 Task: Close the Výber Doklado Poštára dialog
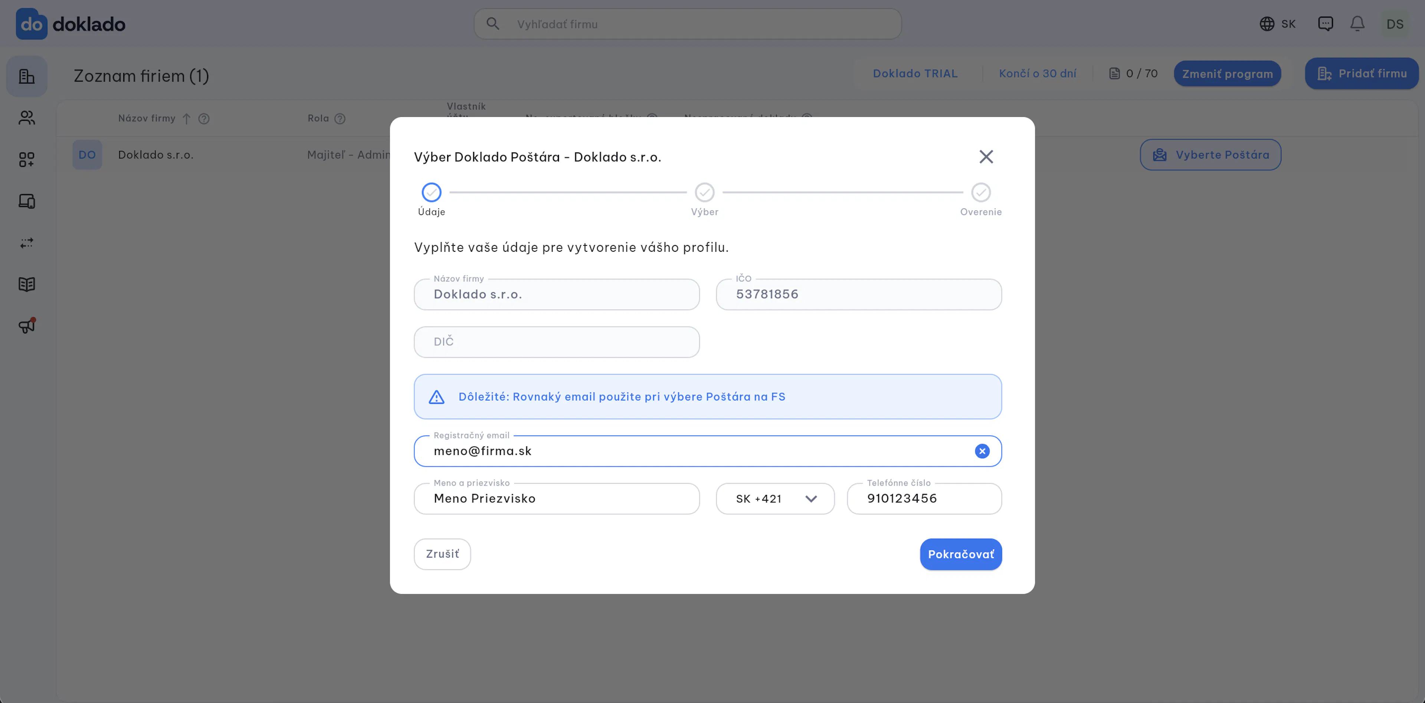(986, 157)
